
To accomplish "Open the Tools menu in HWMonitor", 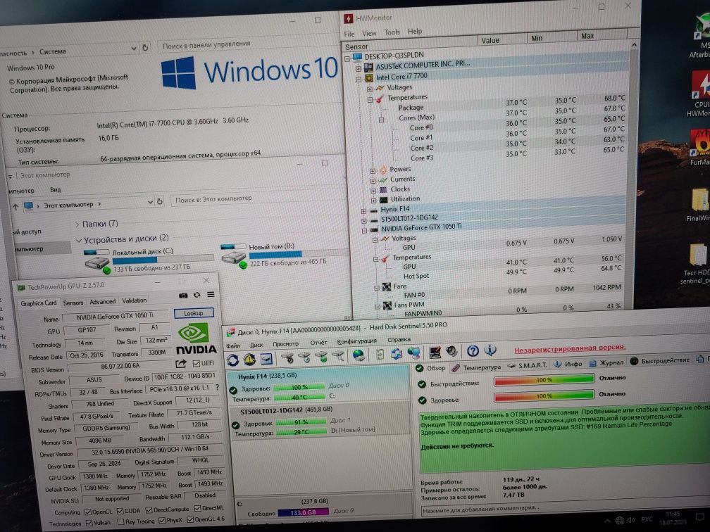I will (x=392, y=32).
